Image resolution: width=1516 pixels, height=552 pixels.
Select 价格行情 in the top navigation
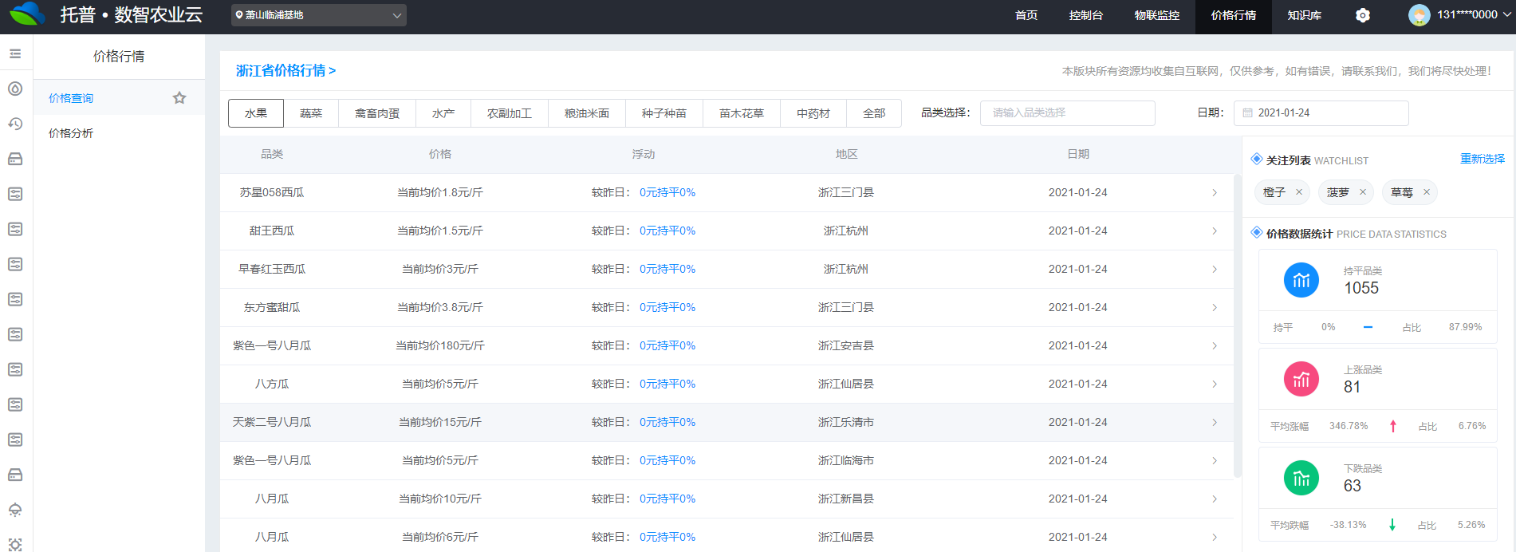[x=1234, y=15]
